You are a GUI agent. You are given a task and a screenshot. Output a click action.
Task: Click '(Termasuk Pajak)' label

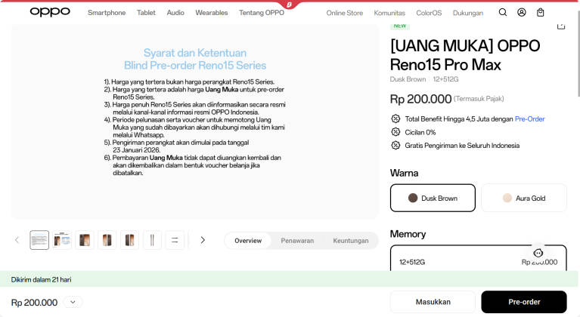(x=479, y=99)
